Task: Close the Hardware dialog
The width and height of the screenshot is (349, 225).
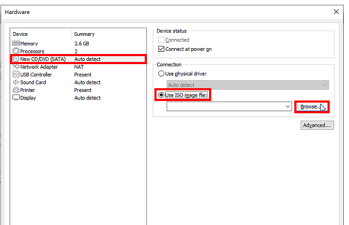Action: pos(336,12)
